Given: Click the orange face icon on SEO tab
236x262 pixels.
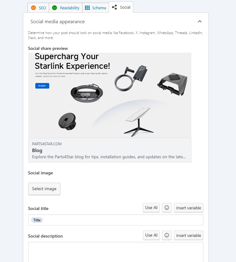Looking at the screenshot, I should point(34,8).
